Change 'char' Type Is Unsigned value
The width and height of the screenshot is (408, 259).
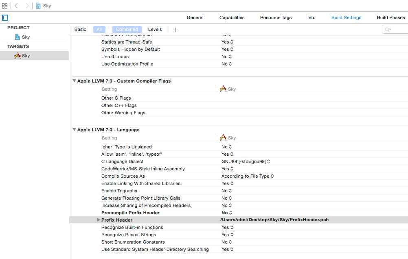pyautogui.click(x=226, y=147)
